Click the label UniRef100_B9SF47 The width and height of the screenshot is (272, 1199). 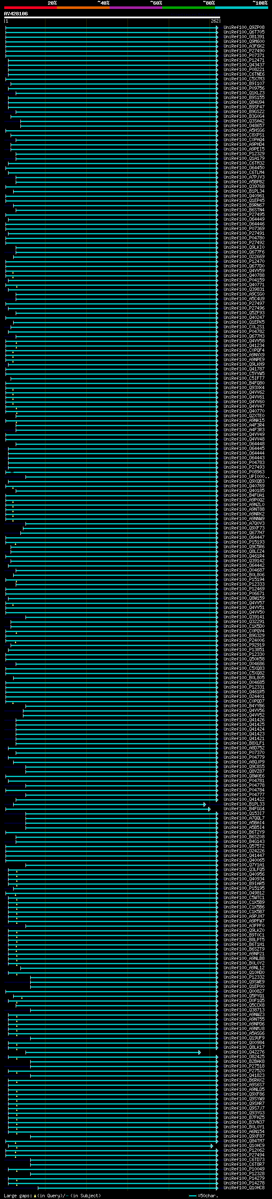[244, 107]
